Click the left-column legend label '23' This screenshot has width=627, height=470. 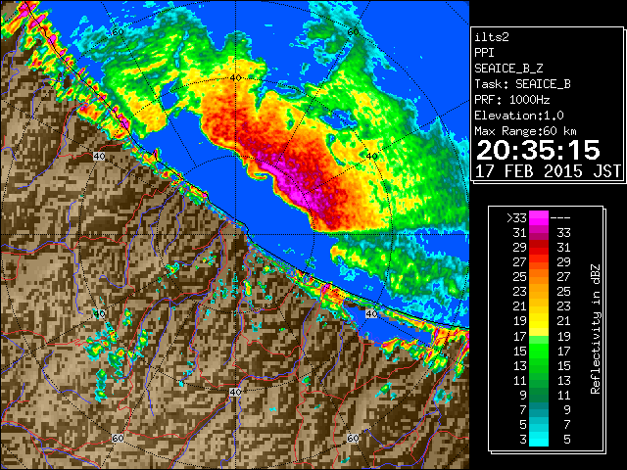click(520, 292)
